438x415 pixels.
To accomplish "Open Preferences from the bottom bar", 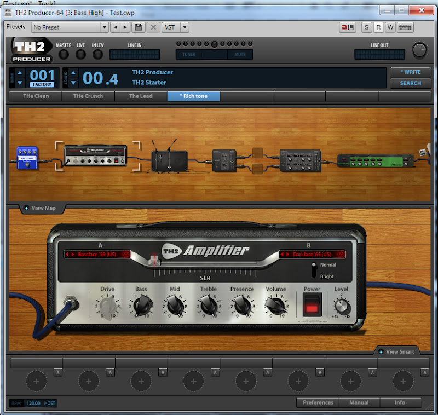I will point(318,402).
